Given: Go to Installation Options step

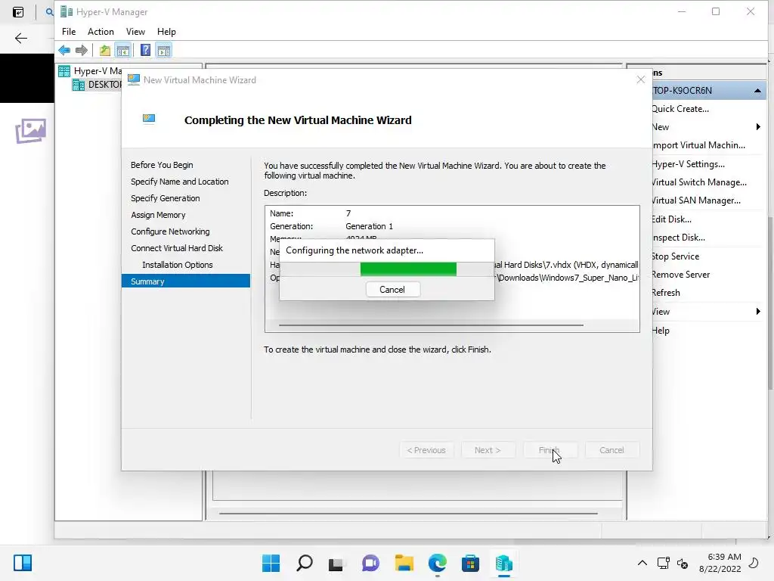Looking at the screenshot, I should pyautogui.click(x=177, y=265).
